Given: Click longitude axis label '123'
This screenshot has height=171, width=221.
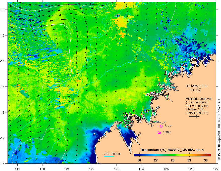Looking at the screenshot, I should click(x=117, y=169).
